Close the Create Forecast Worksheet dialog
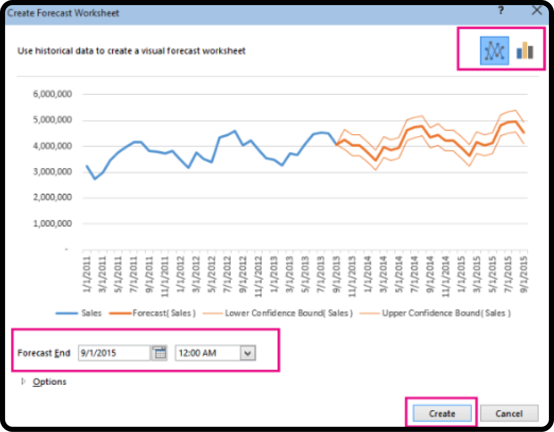Viewport: 554px width, 432px height. 537,10
